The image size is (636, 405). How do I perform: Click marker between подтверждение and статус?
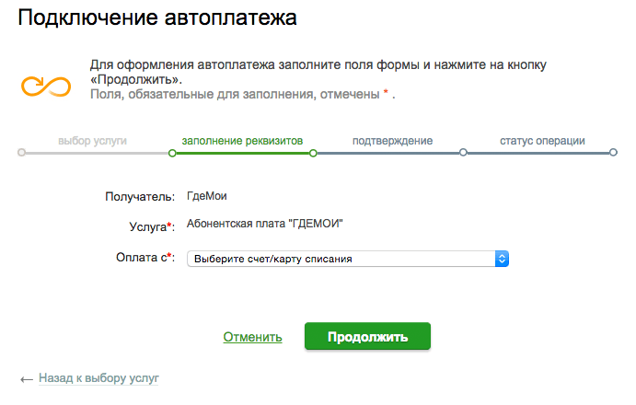tap(463, 153)
